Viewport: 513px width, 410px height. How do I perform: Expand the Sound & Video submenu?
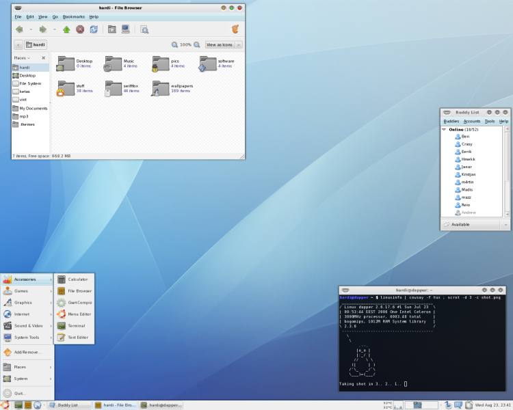(x=27, y=326)
